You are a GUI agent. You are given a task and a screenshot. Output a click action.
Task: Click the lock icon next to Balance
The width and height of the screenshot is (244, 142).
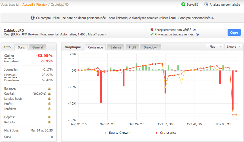pos(49,88)
